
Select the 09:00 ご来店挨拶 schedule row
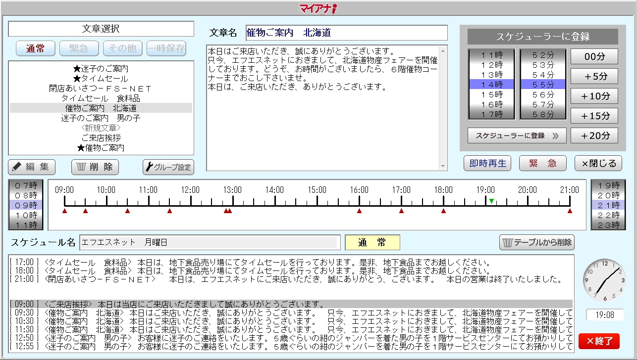291,304
